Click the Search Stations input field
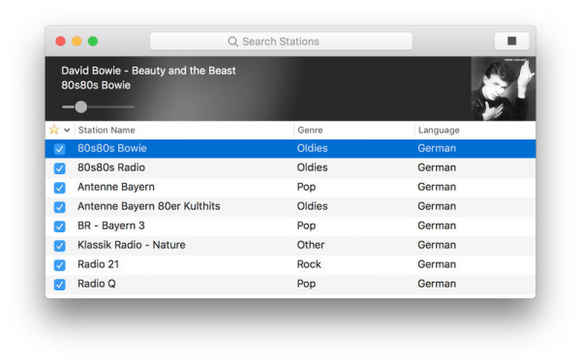This screenshot has height=363, width=581. click(x=281, y=41)
